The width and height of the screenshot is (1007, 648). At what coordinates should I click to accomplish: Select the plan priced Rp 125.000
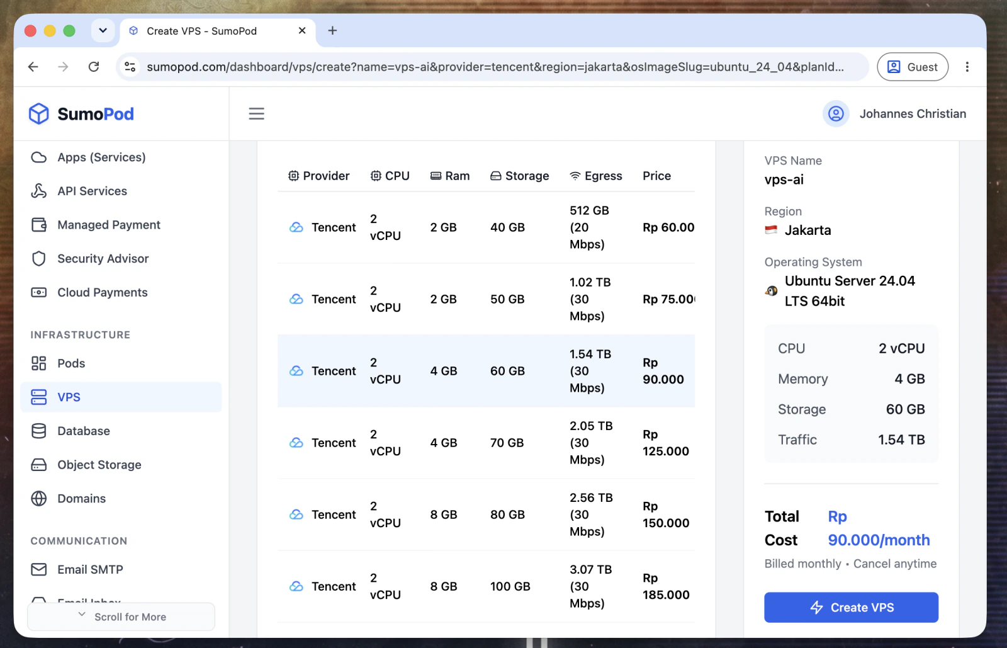click(x=486, y=443)
